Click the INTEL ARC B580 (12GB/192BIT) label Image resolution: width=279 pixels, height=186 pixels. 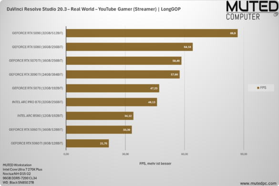(x=40, y=116)
